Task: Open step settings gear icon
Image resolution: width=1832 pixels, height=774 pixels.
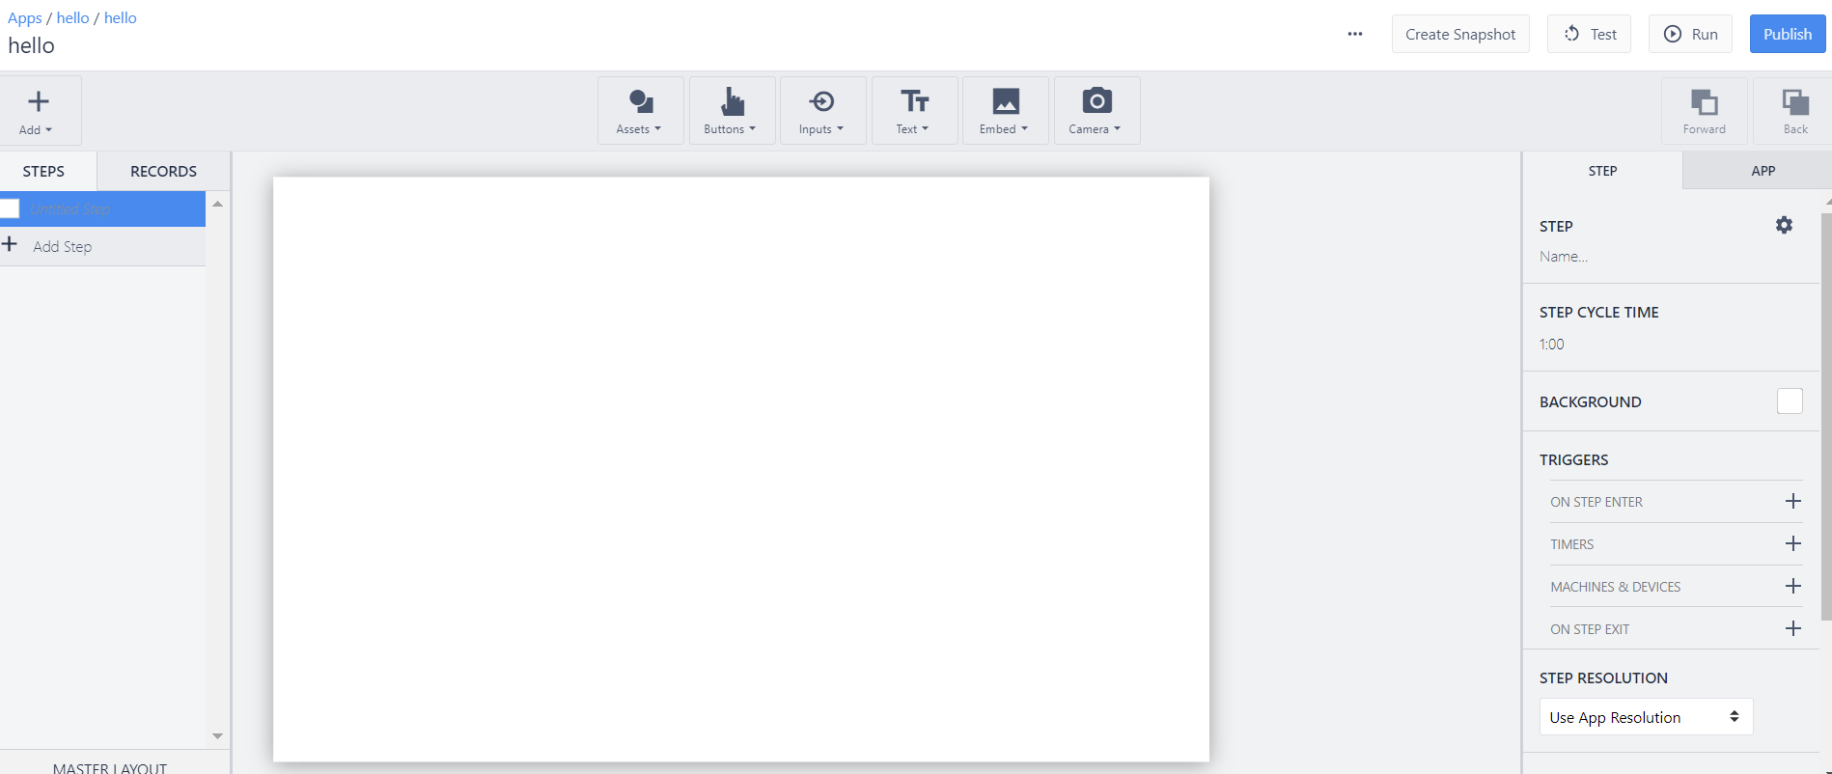Action: click(1784, 225)
